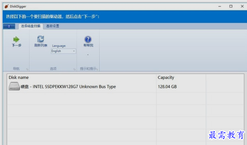
Task: Click the Capacity column header
Action: (x=181, y=78)
